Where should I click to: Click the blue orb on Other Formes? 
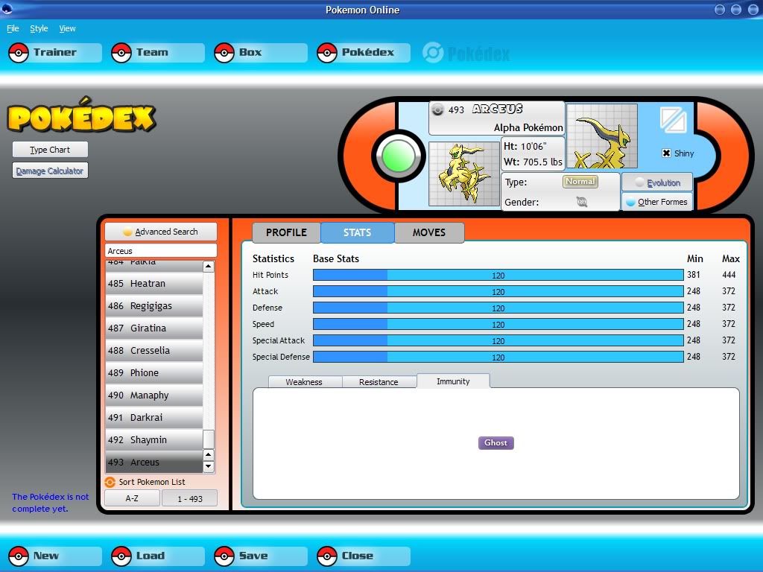click(x=630, y=202)
